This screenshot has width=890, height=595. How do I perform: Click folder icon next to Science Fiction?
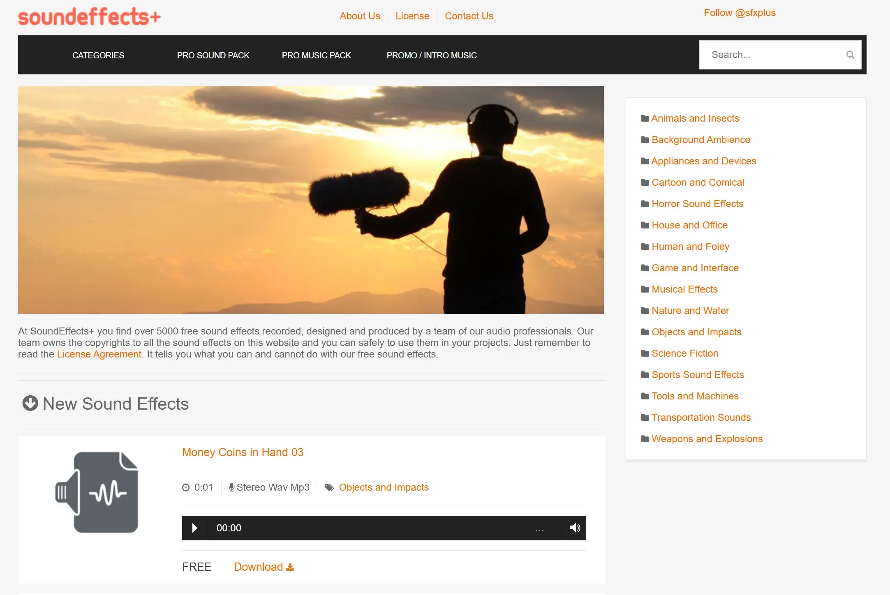click(645, 353)
